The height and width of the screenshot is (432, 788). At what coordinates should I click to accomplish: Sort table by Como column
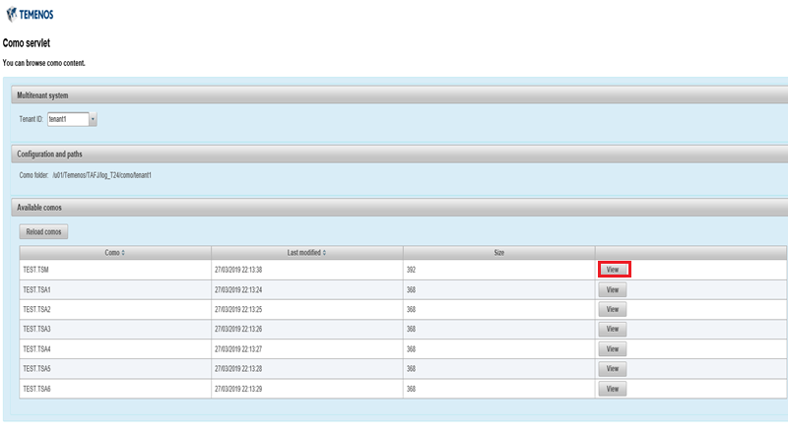pyautogui.click(x=114, y=253)
